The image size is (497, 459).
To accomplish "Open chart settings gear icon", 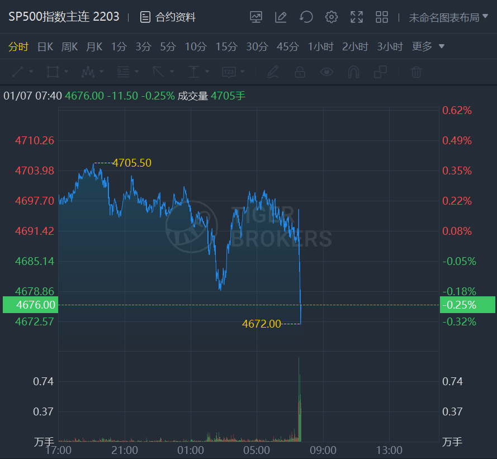I will tap(332, 17).
